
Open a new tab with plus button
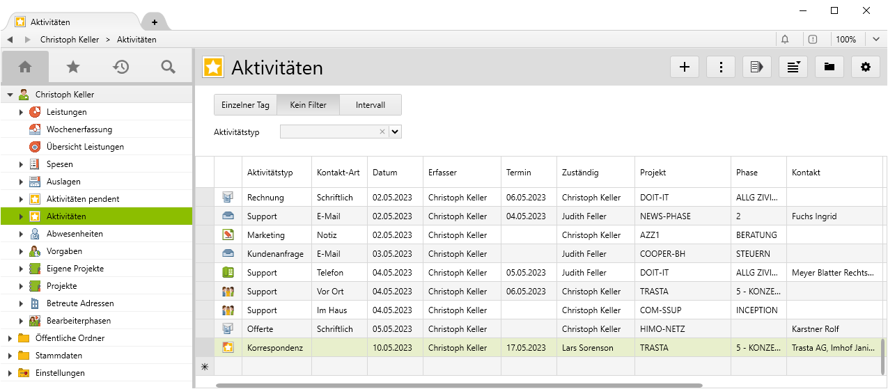click(155, 22)
